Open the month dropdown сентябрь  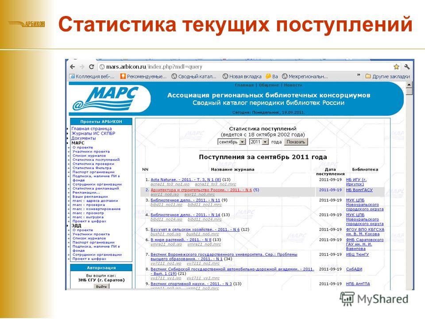pos(232,142)
